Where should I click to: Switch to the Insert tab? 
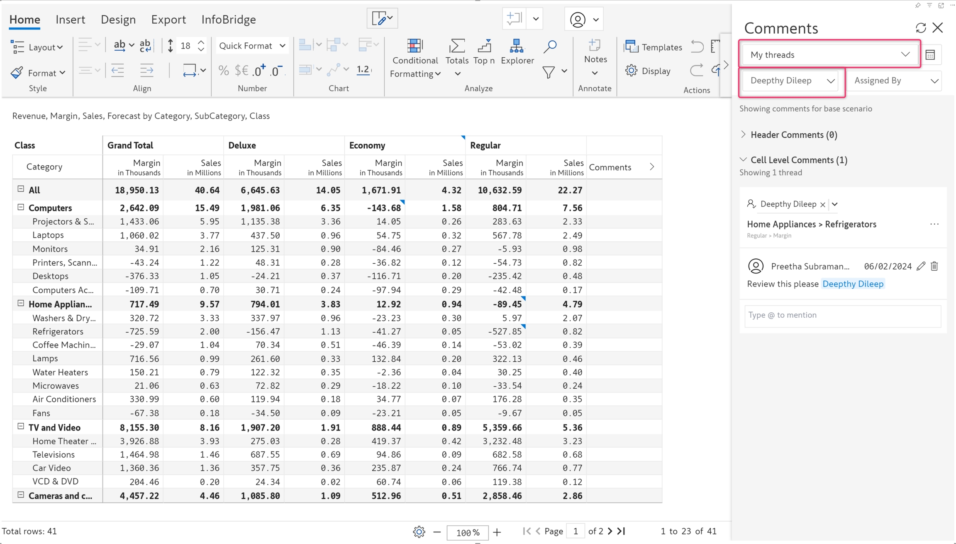pos(70,20)
